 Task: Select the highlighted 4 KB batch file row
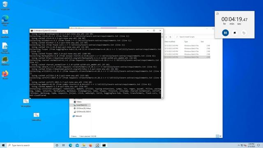tap(187, 57)
